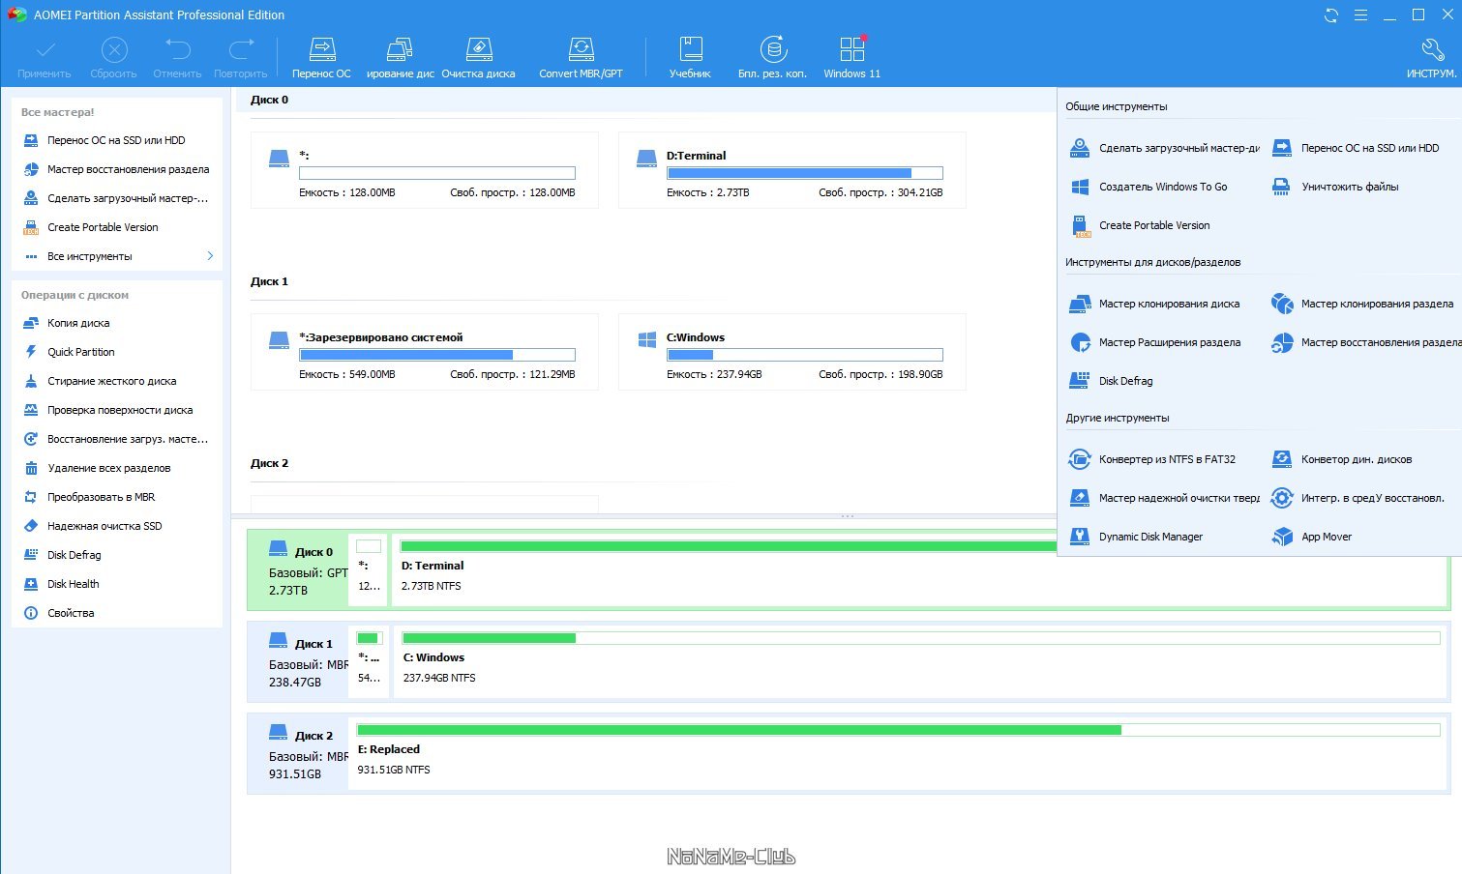Click Уничтожить файлы tool
Screen dimensions: 1462x874
1335,187
